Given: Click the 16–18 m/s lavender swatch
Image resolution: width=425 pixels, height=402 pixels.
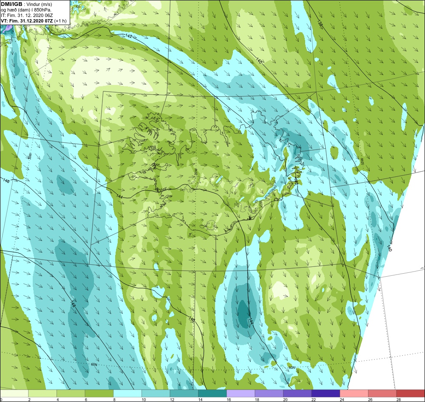Looking at the screenshot, I should [241, 394].
